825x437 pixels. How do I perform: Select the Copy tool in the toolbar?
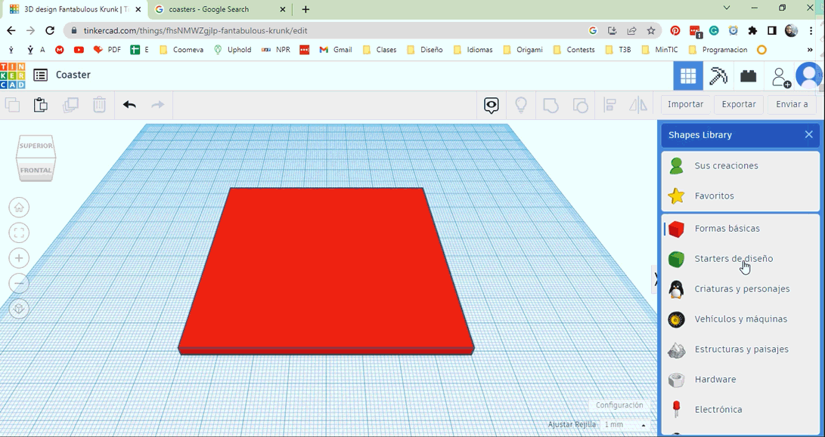tap(12, 105)
